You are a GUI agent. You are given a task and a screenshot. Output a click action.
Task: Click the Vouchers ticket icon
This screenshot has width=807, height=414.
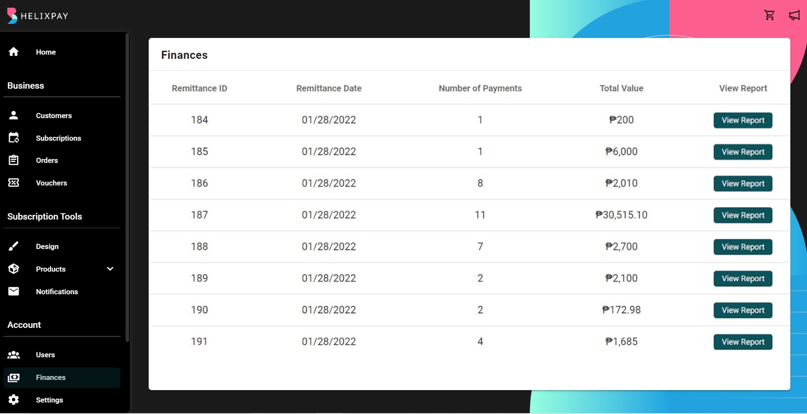(14, 183)
